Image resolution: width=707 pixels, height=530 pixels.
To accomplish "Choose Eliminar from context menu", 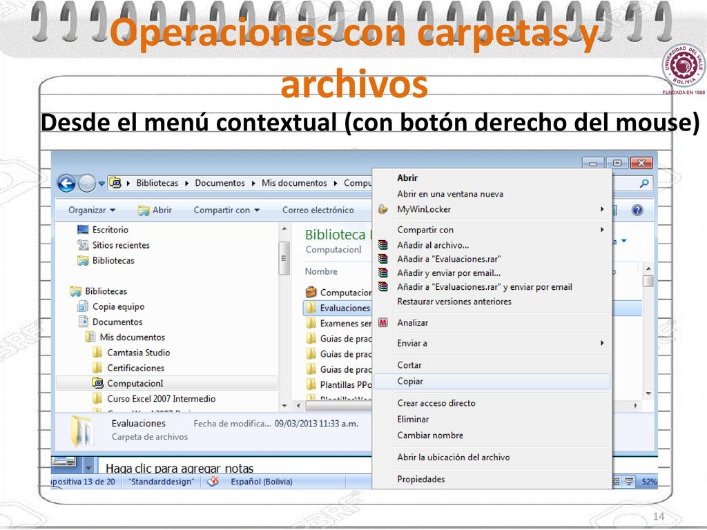I will point(492,419).
